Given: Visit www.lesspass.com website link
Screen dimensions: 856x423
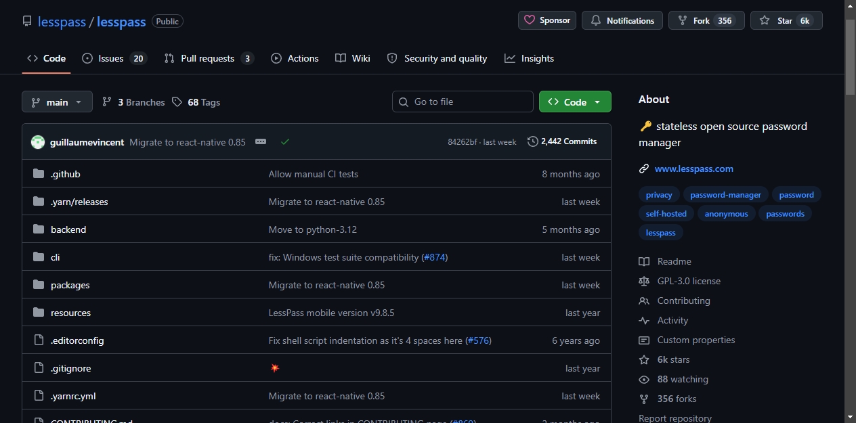Looking at the screenshot, I should (x=694, y=169).
